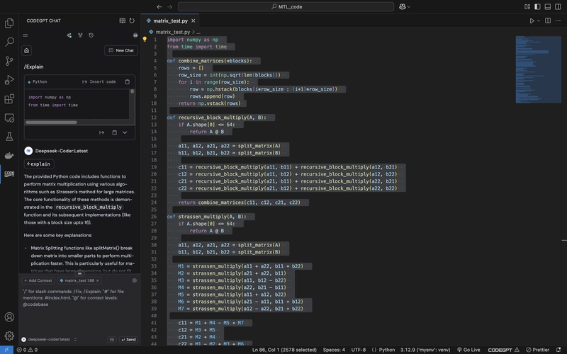Expand the chevron below the code block

click(125, 132)
